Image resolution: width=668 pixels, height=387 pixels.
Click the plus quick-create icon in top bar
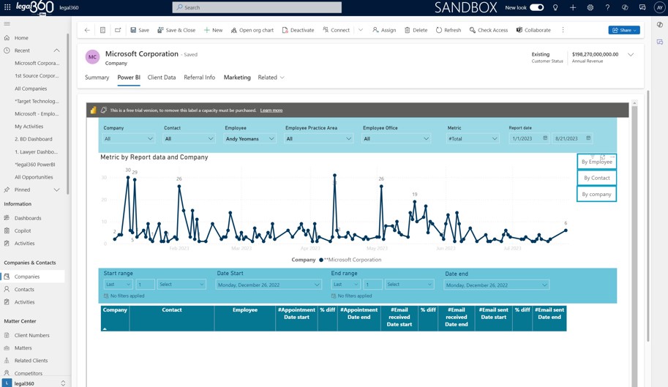573,7
